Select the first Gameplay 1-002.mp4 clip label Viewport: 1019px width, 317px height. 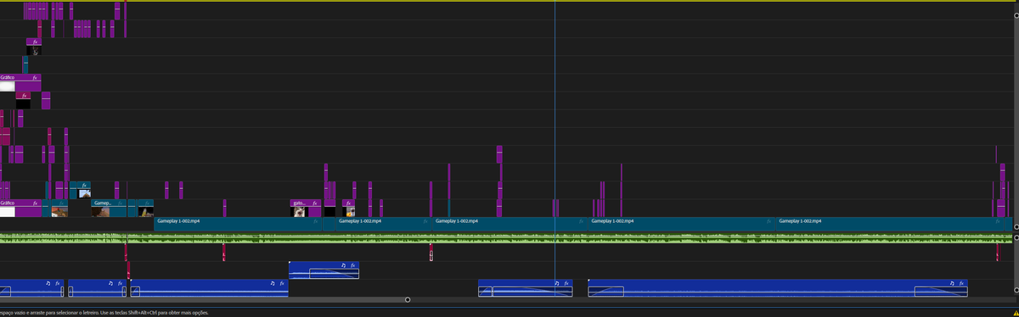[x=178, y=220]
